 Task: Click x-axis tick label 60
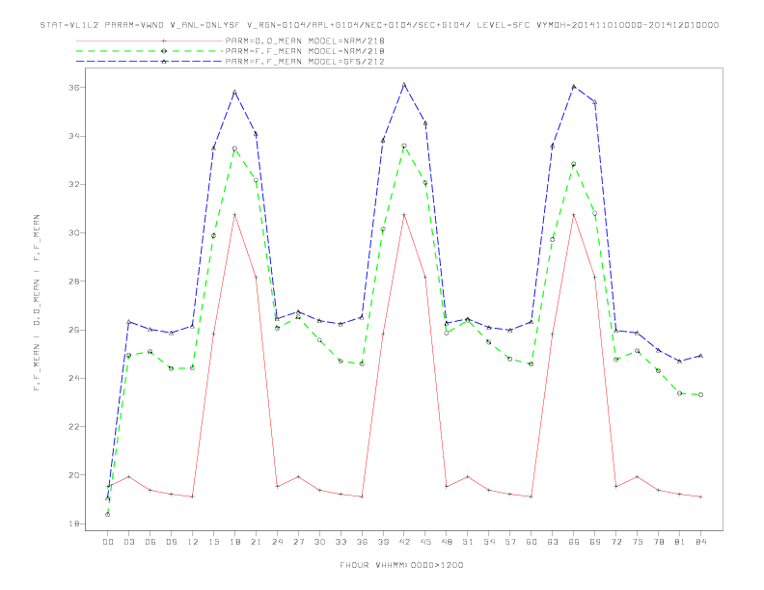532,542
